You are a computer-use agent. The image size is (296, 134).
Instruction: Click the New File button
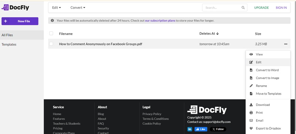pyautogui.click(x=20, y=21)
